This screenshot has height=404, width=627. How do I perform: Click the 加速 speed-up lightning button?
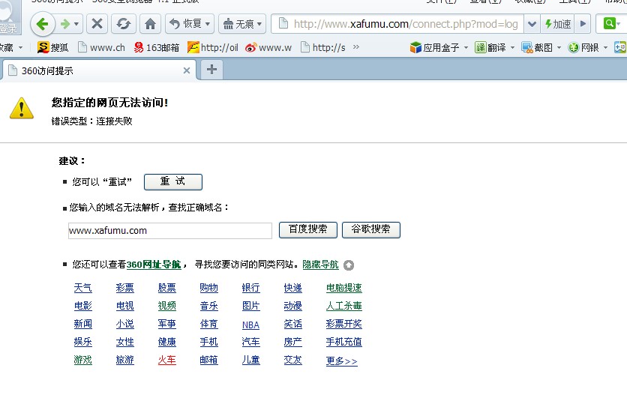tap(557, 24)
